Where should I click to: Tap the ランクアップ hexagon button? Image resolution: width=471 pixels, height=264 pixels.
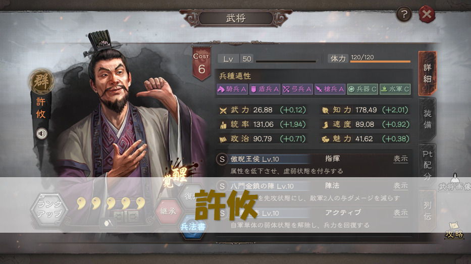(49, 209)
